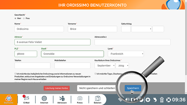Click the Wi-Fi signal icon

click(x=120, y=100)
